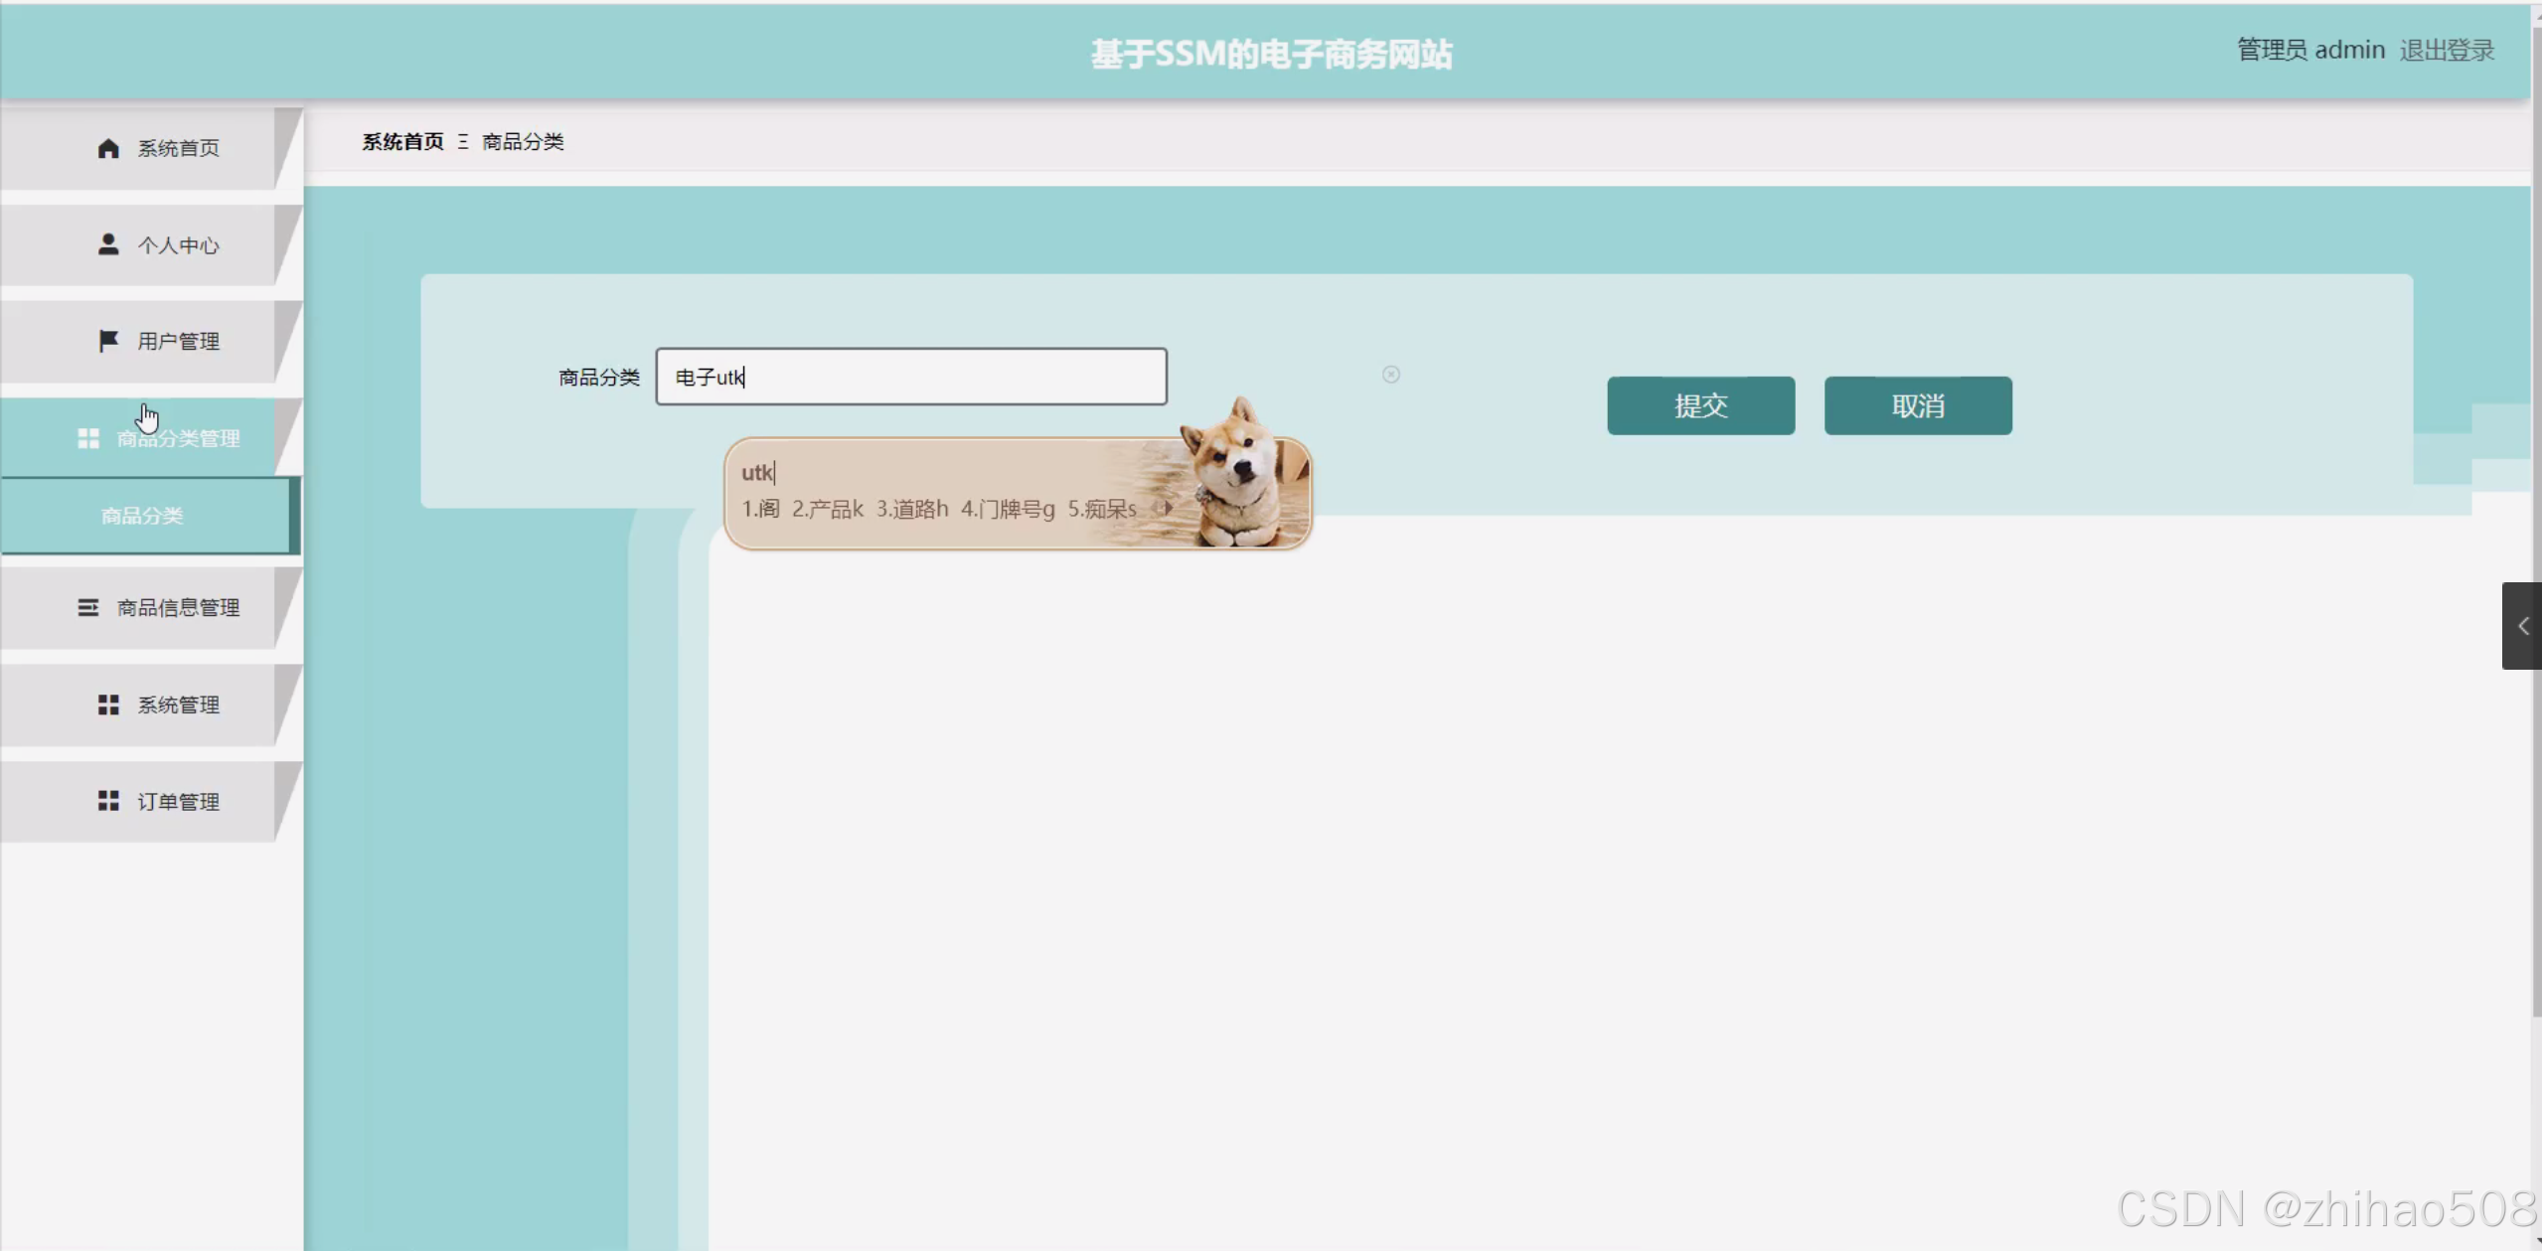Show next page of IME candidates
The width and height of the screenshot is (2542, 1251).
[1170, 508]
